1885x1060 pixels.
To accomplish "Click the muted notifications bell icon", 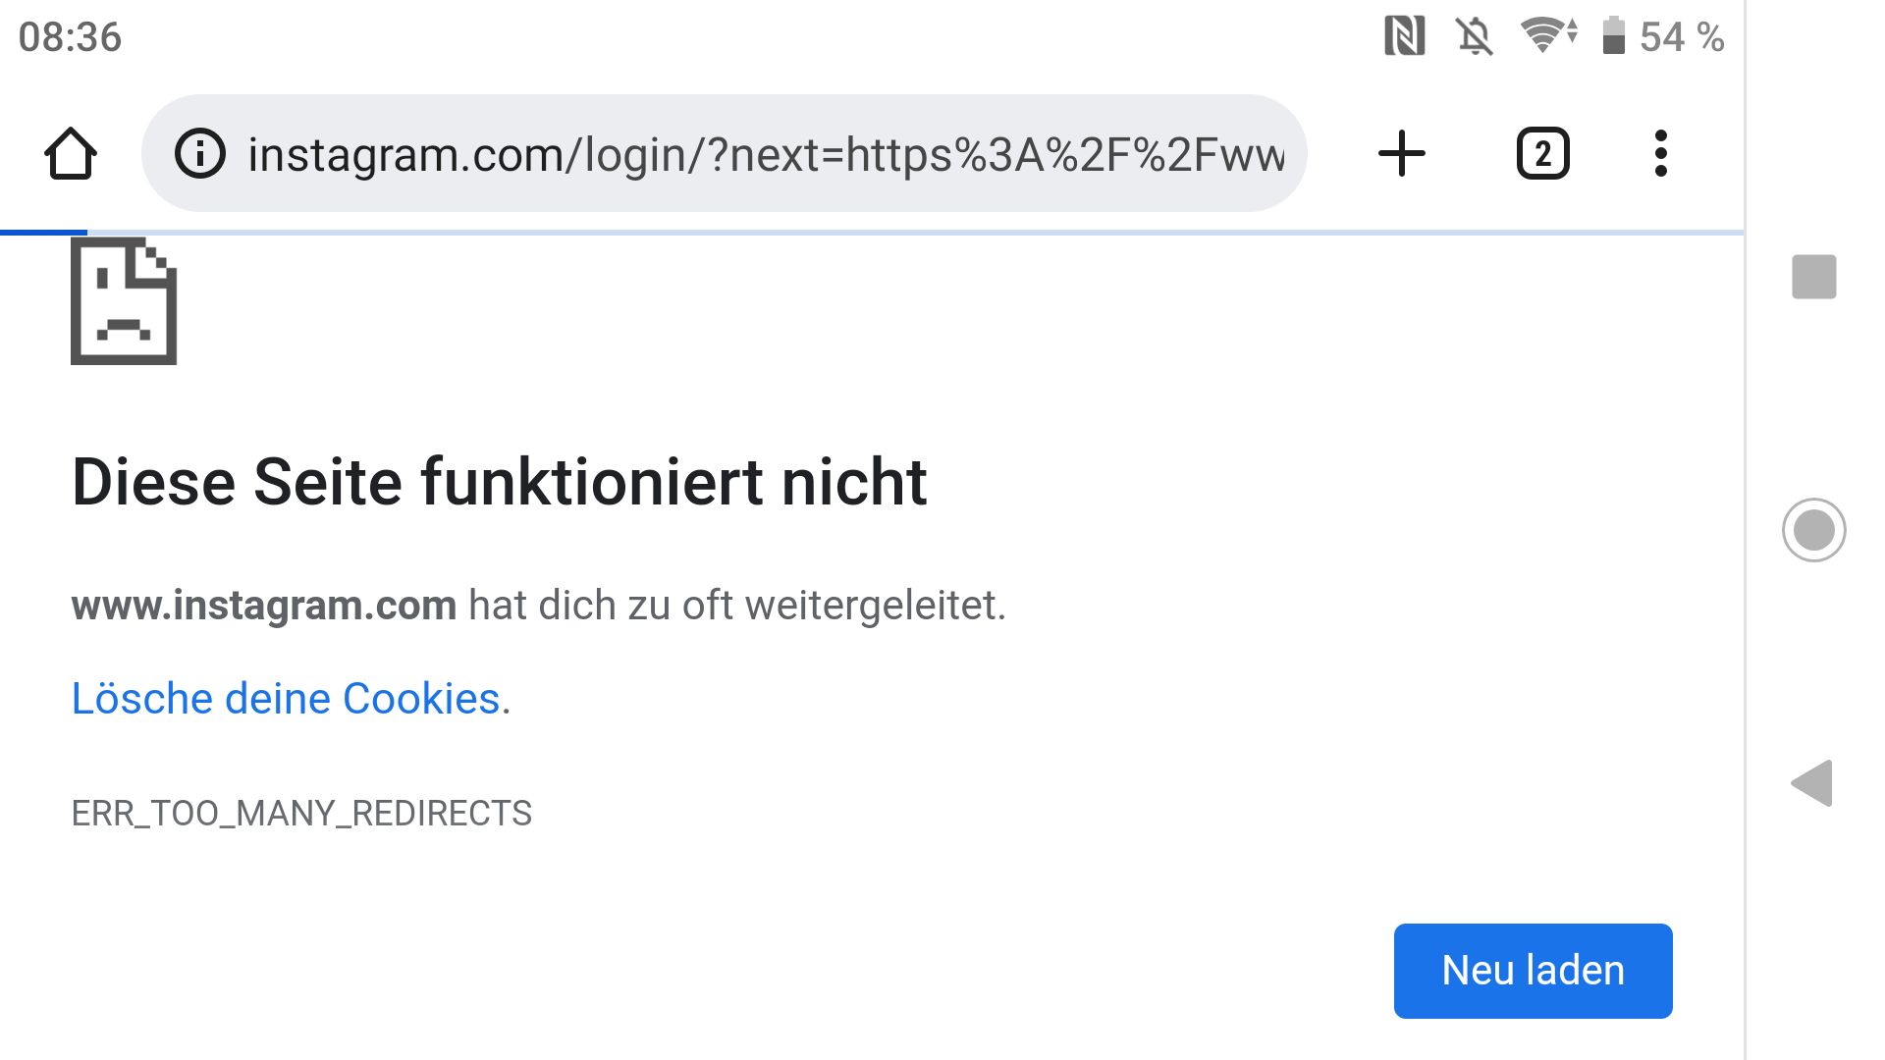I will coord(1475,37).
